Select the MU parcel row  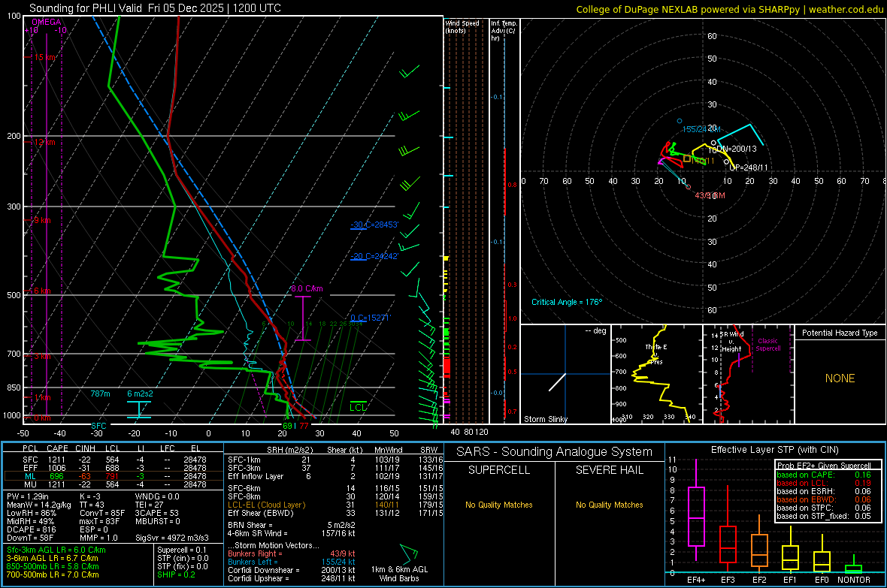pos(114,484)
